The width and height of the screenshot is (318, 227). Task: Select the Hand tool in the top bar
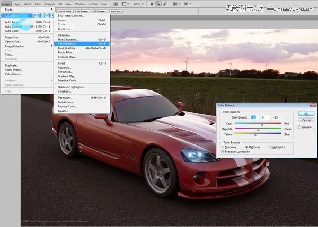tap(152, 4)
